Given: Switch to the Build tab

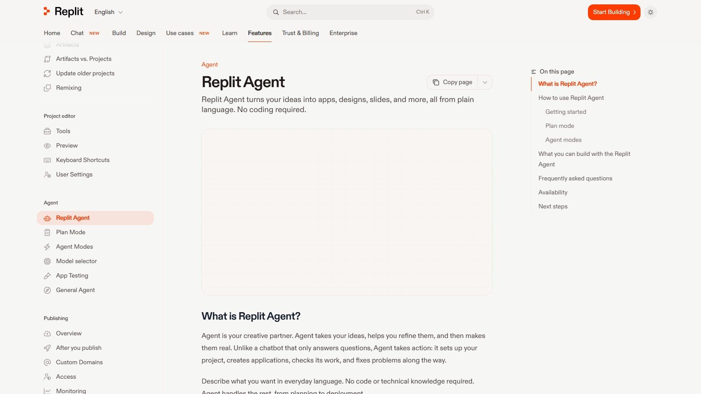Looking at the screenshot, I should pos(119,33).
